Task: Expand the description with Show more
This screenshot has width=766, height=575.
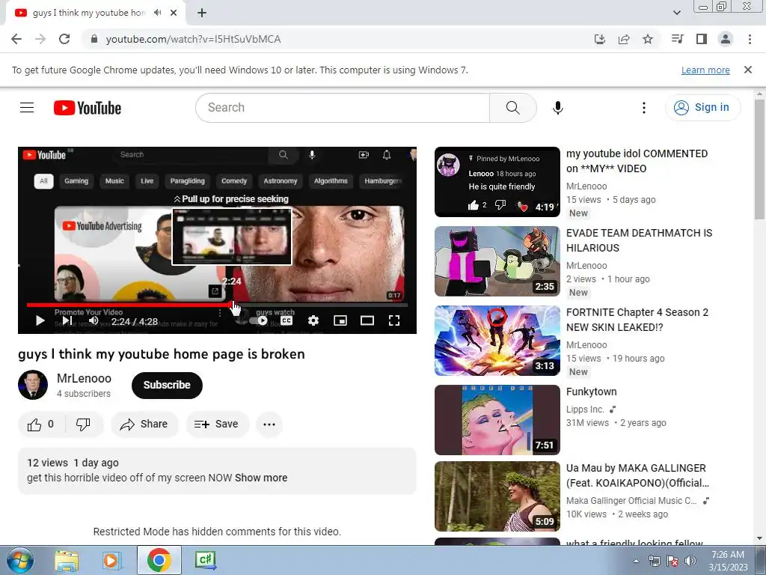Action: point(261,478)
